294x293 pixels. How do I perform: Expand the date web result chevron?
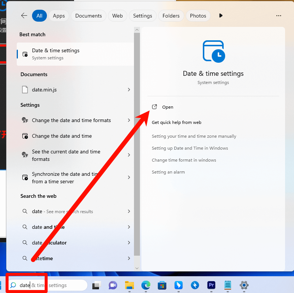click(129, 211)
